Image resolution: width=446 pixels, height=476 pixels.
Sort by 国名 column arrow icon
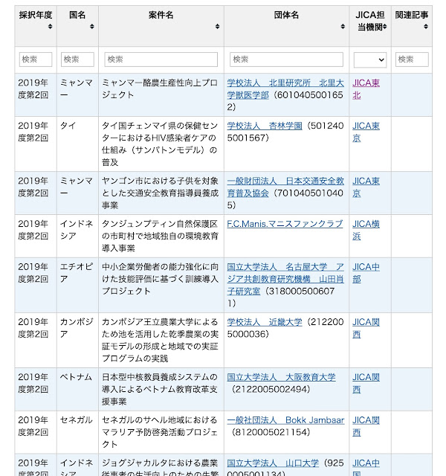[91, 27]
